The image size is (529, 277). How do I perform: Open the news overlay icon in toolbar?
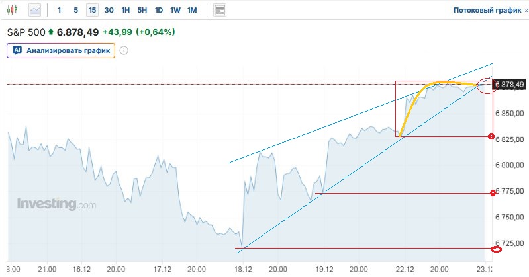[220, 10]
